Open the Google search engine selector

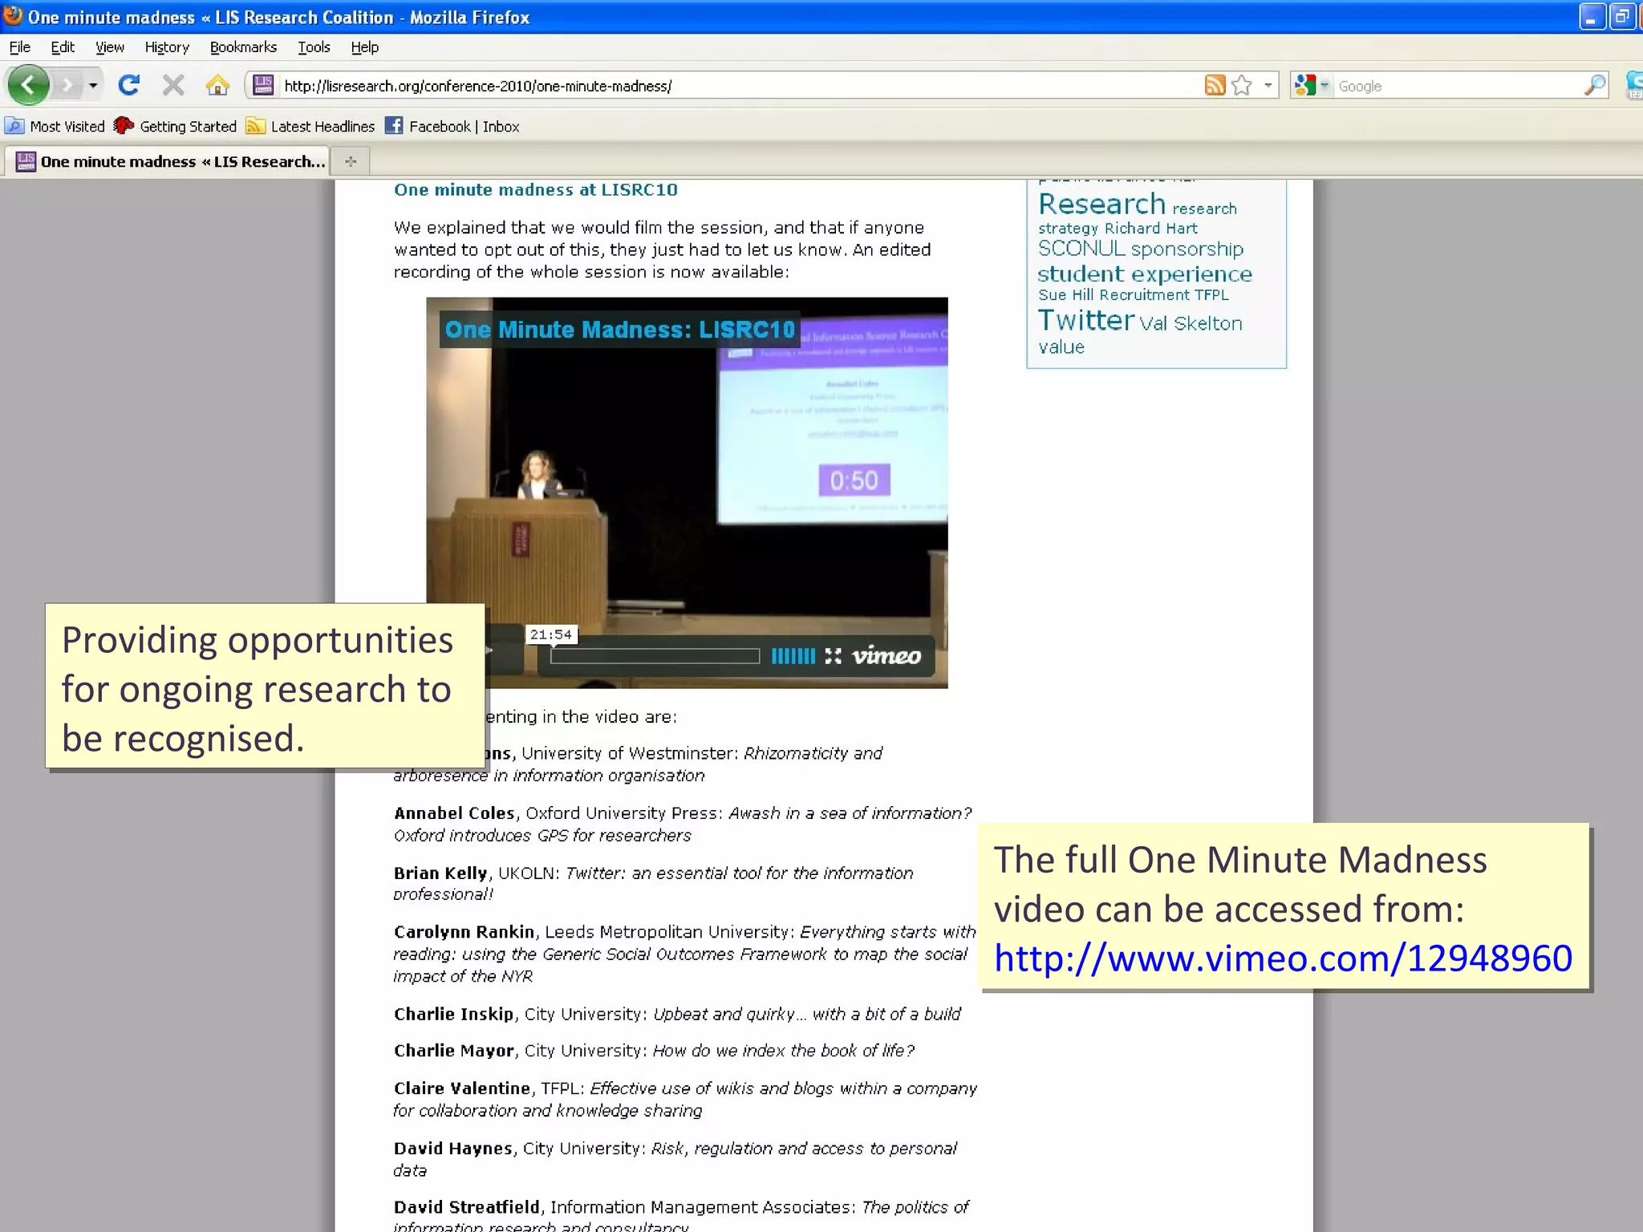1312,85
